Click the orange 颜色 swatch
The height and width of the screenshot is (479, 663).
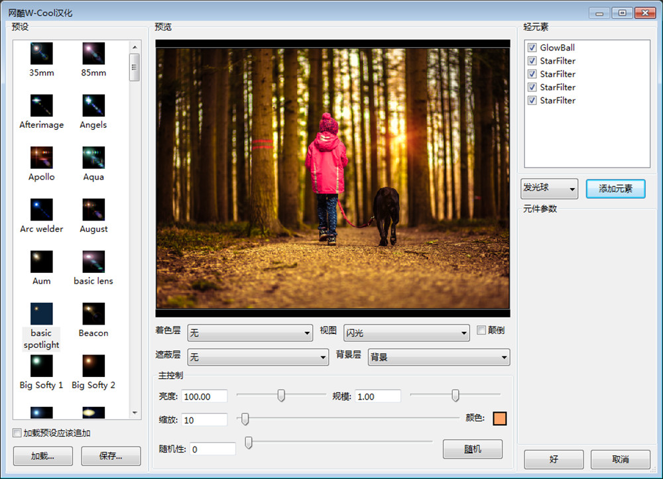point(499,418)
